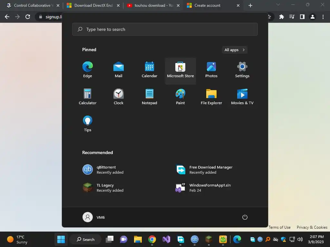Open File Explorer from pinned apps

click(x=211, y=97)
